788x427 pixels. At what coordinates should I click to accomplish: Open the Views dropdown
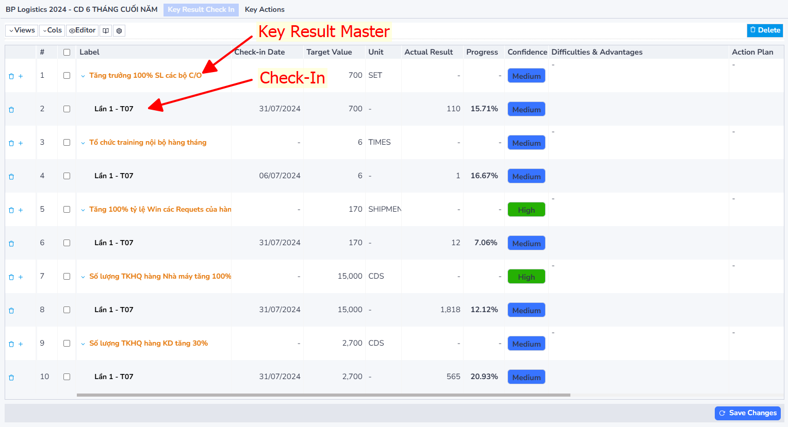click(22, 30)
